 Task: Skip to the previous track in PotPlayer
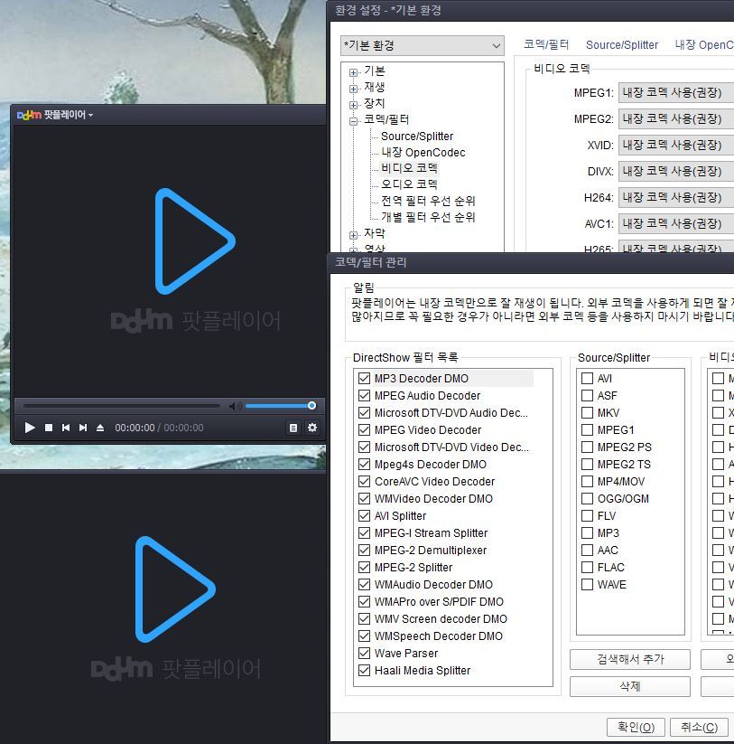(66, 428)
